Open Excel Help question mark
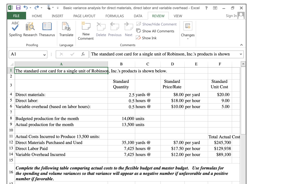This screenshot has width=307, height=184. tap(206, 8)
